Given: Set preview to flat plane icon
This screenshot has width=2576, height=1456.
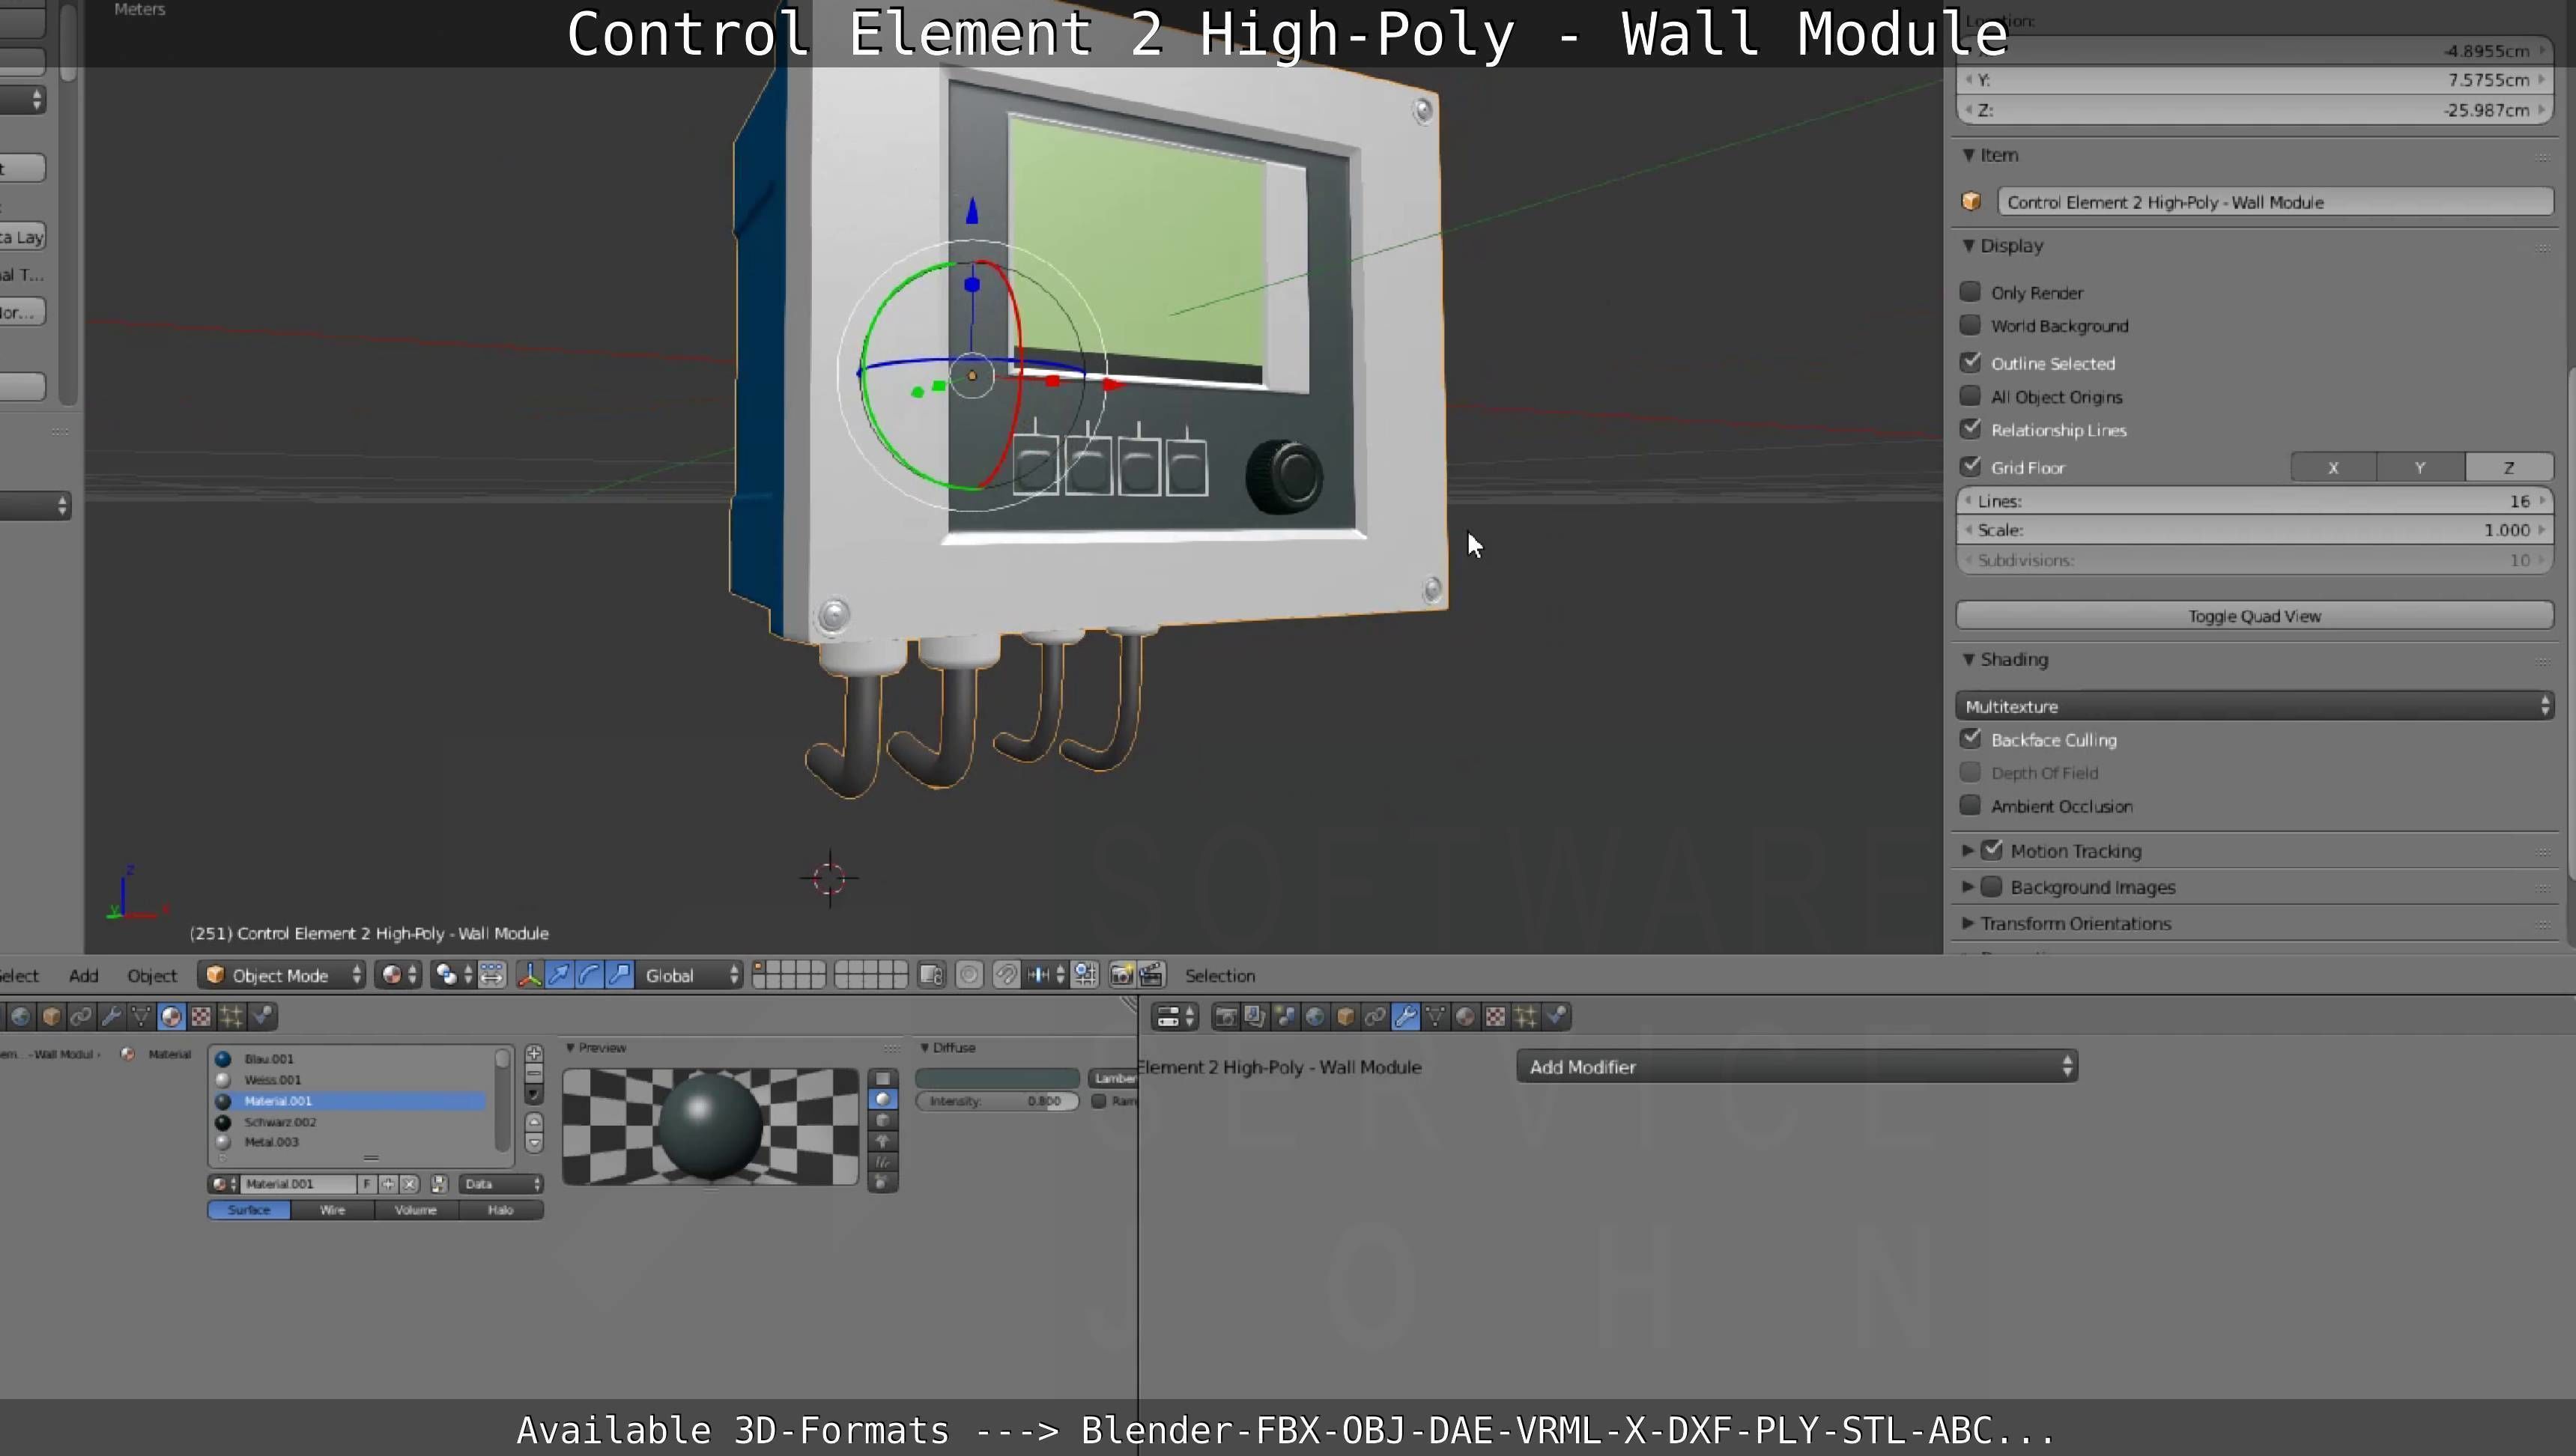Looking at the screenshot, I should tap(883, 1078).
